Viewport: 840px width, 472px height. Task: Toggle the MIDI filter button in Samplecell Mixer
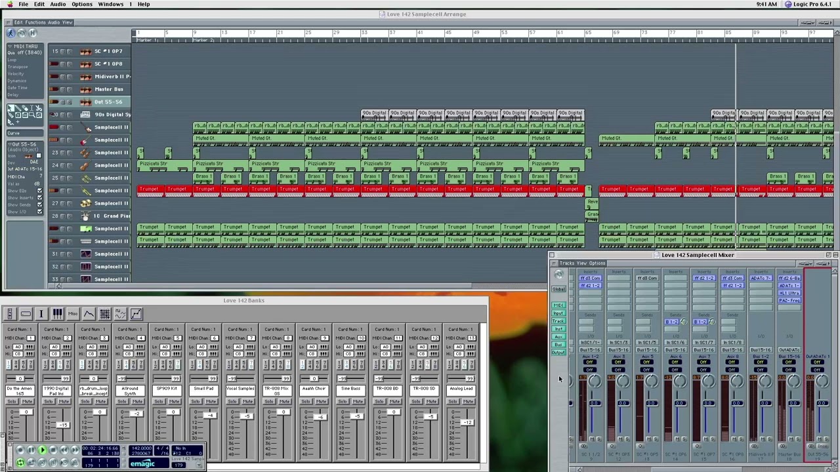pos(558,305)
